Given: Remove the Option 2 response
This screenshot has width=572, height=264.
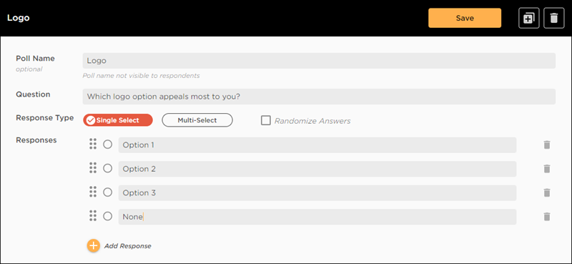Looking at the screenshot, I should click(x=546, y=169).
